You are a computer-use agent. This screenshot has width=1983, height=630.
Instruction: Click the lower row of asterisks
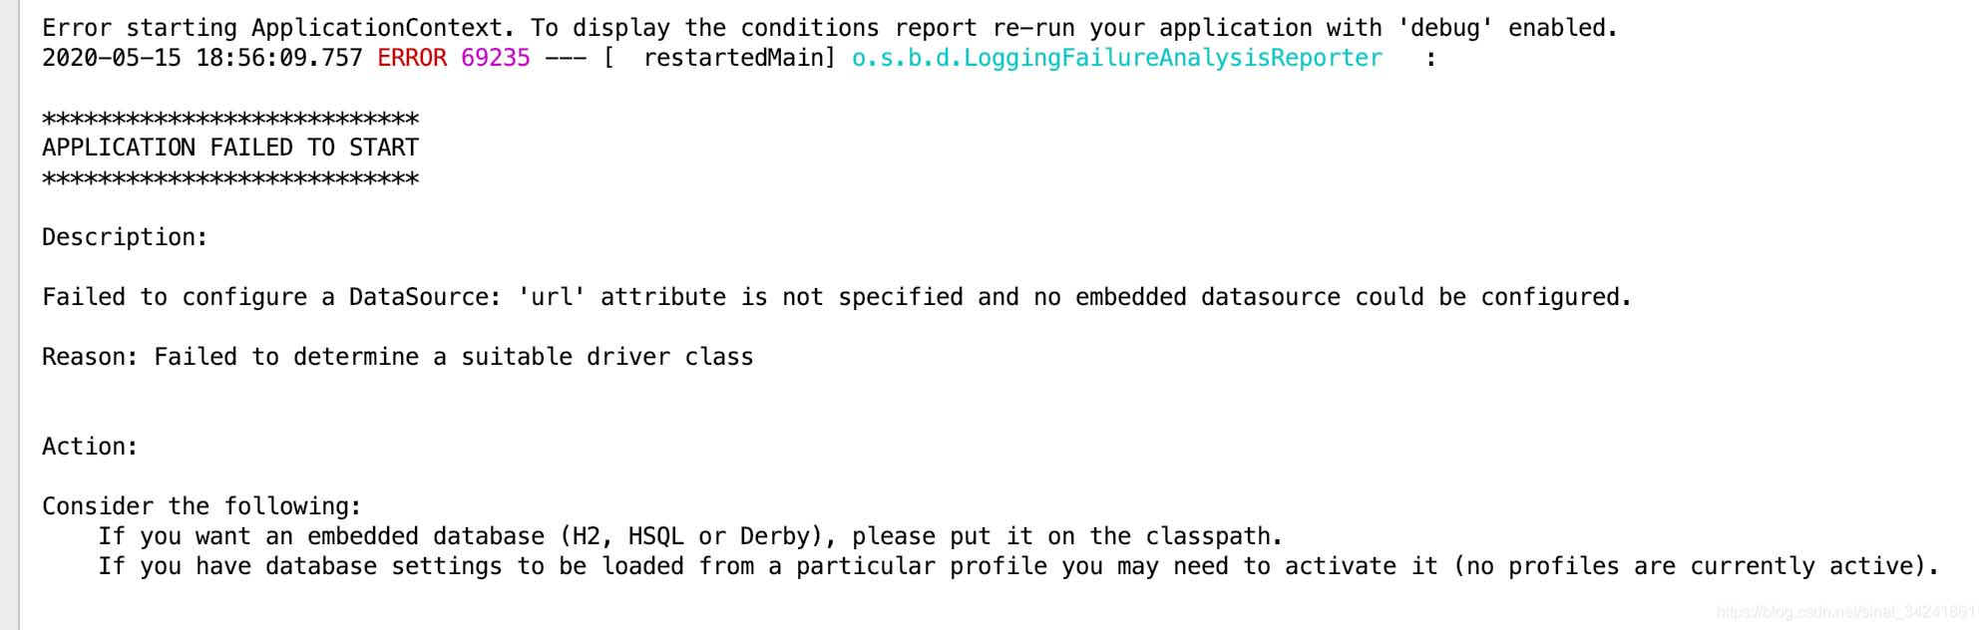[x=229, y=178]
